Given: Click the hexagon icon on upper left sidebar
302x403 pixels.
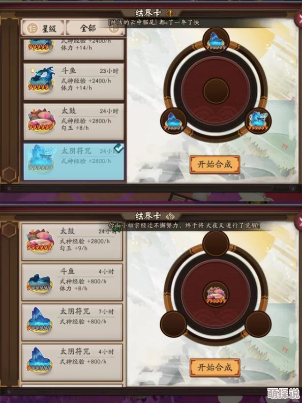Looking at the screenshot, I should pyautogui.click(x=10, y=175).
